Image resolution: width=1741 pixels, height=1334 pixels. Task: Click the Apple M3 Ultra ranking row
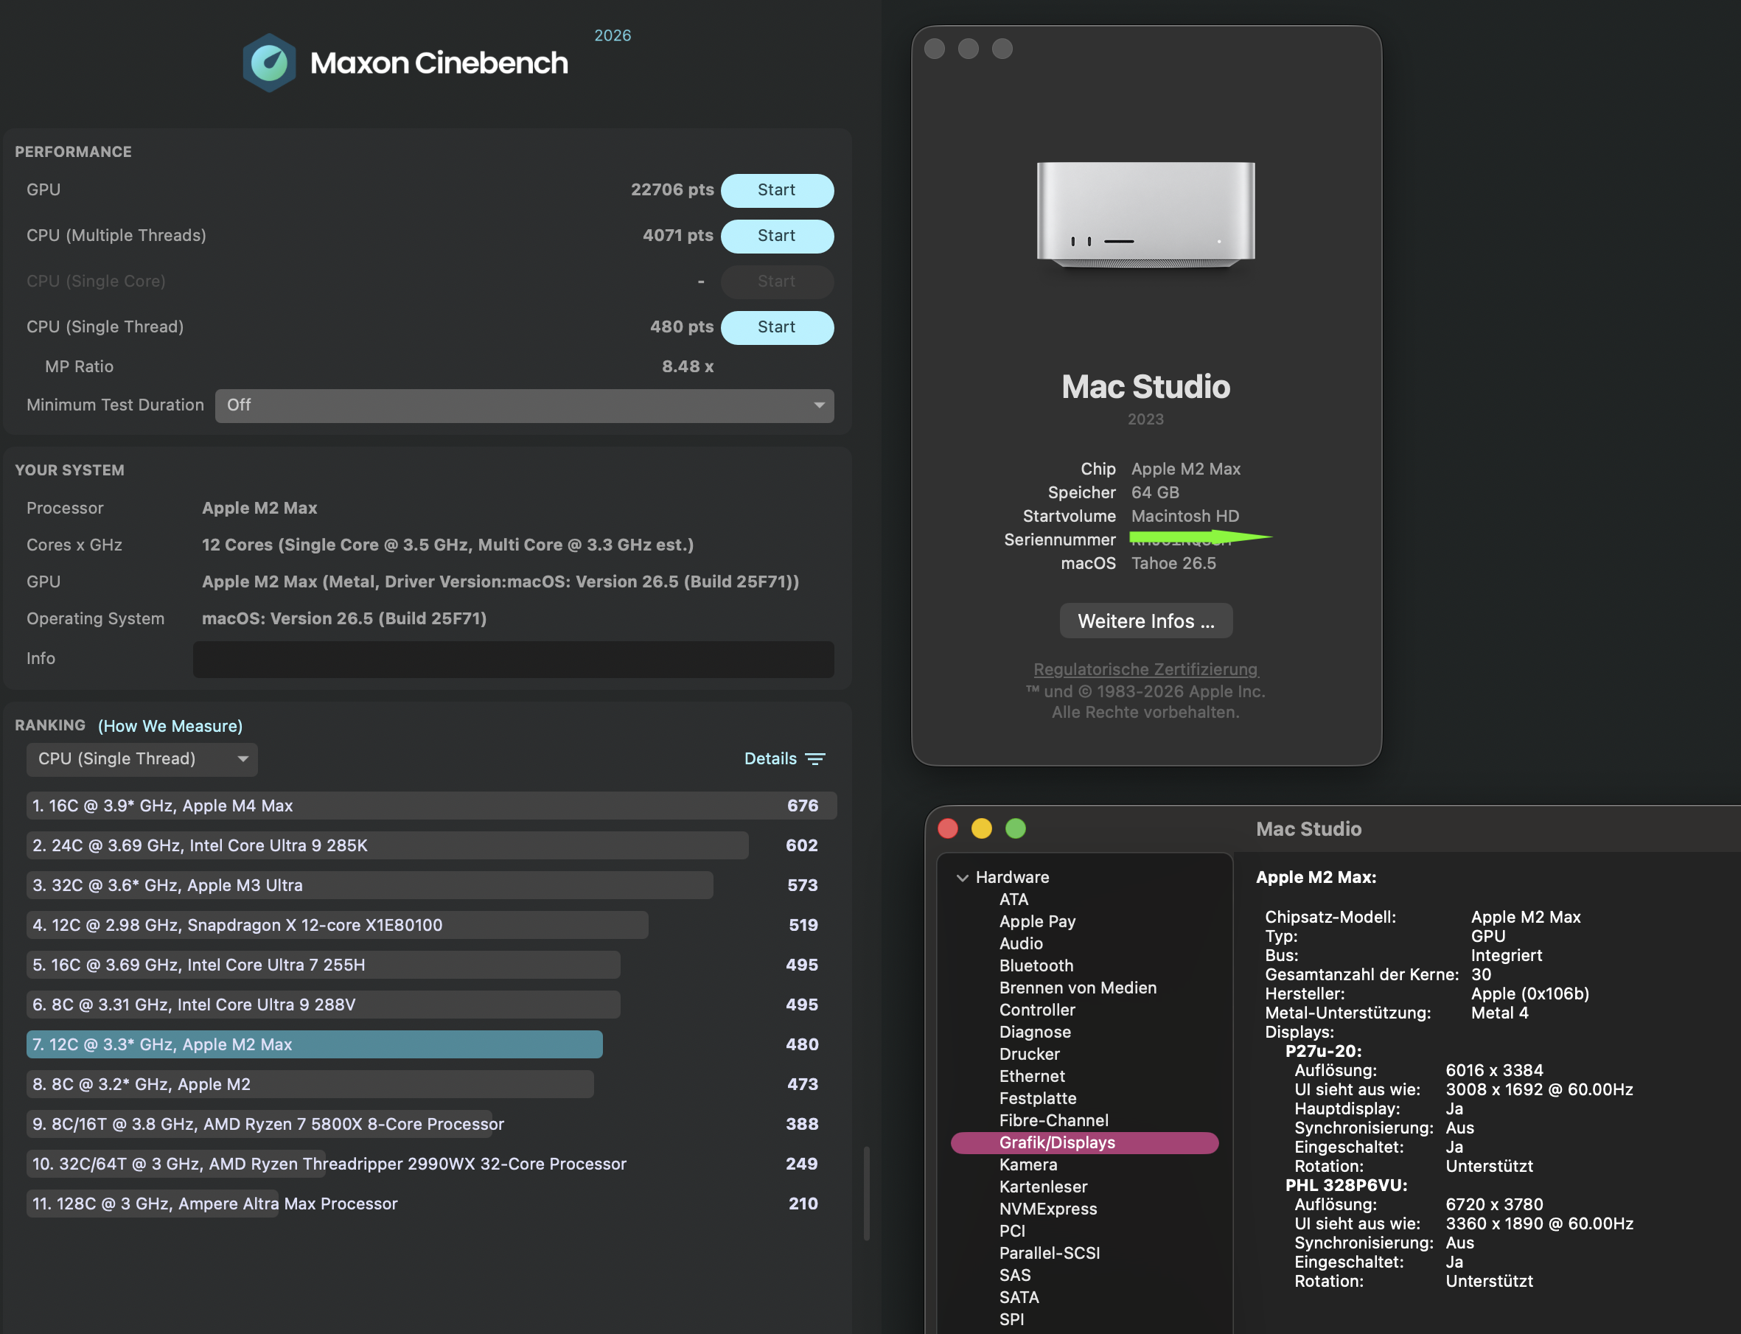click(x=431, y=885)
